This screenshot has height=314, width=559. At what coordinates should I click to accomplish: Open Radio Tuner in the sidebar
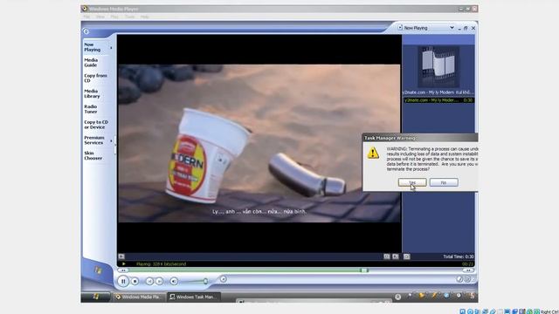click(x=91, y=109)
